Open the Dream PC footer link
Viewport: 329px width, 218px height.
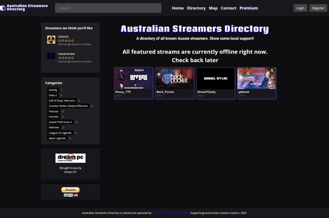[171, 213]
